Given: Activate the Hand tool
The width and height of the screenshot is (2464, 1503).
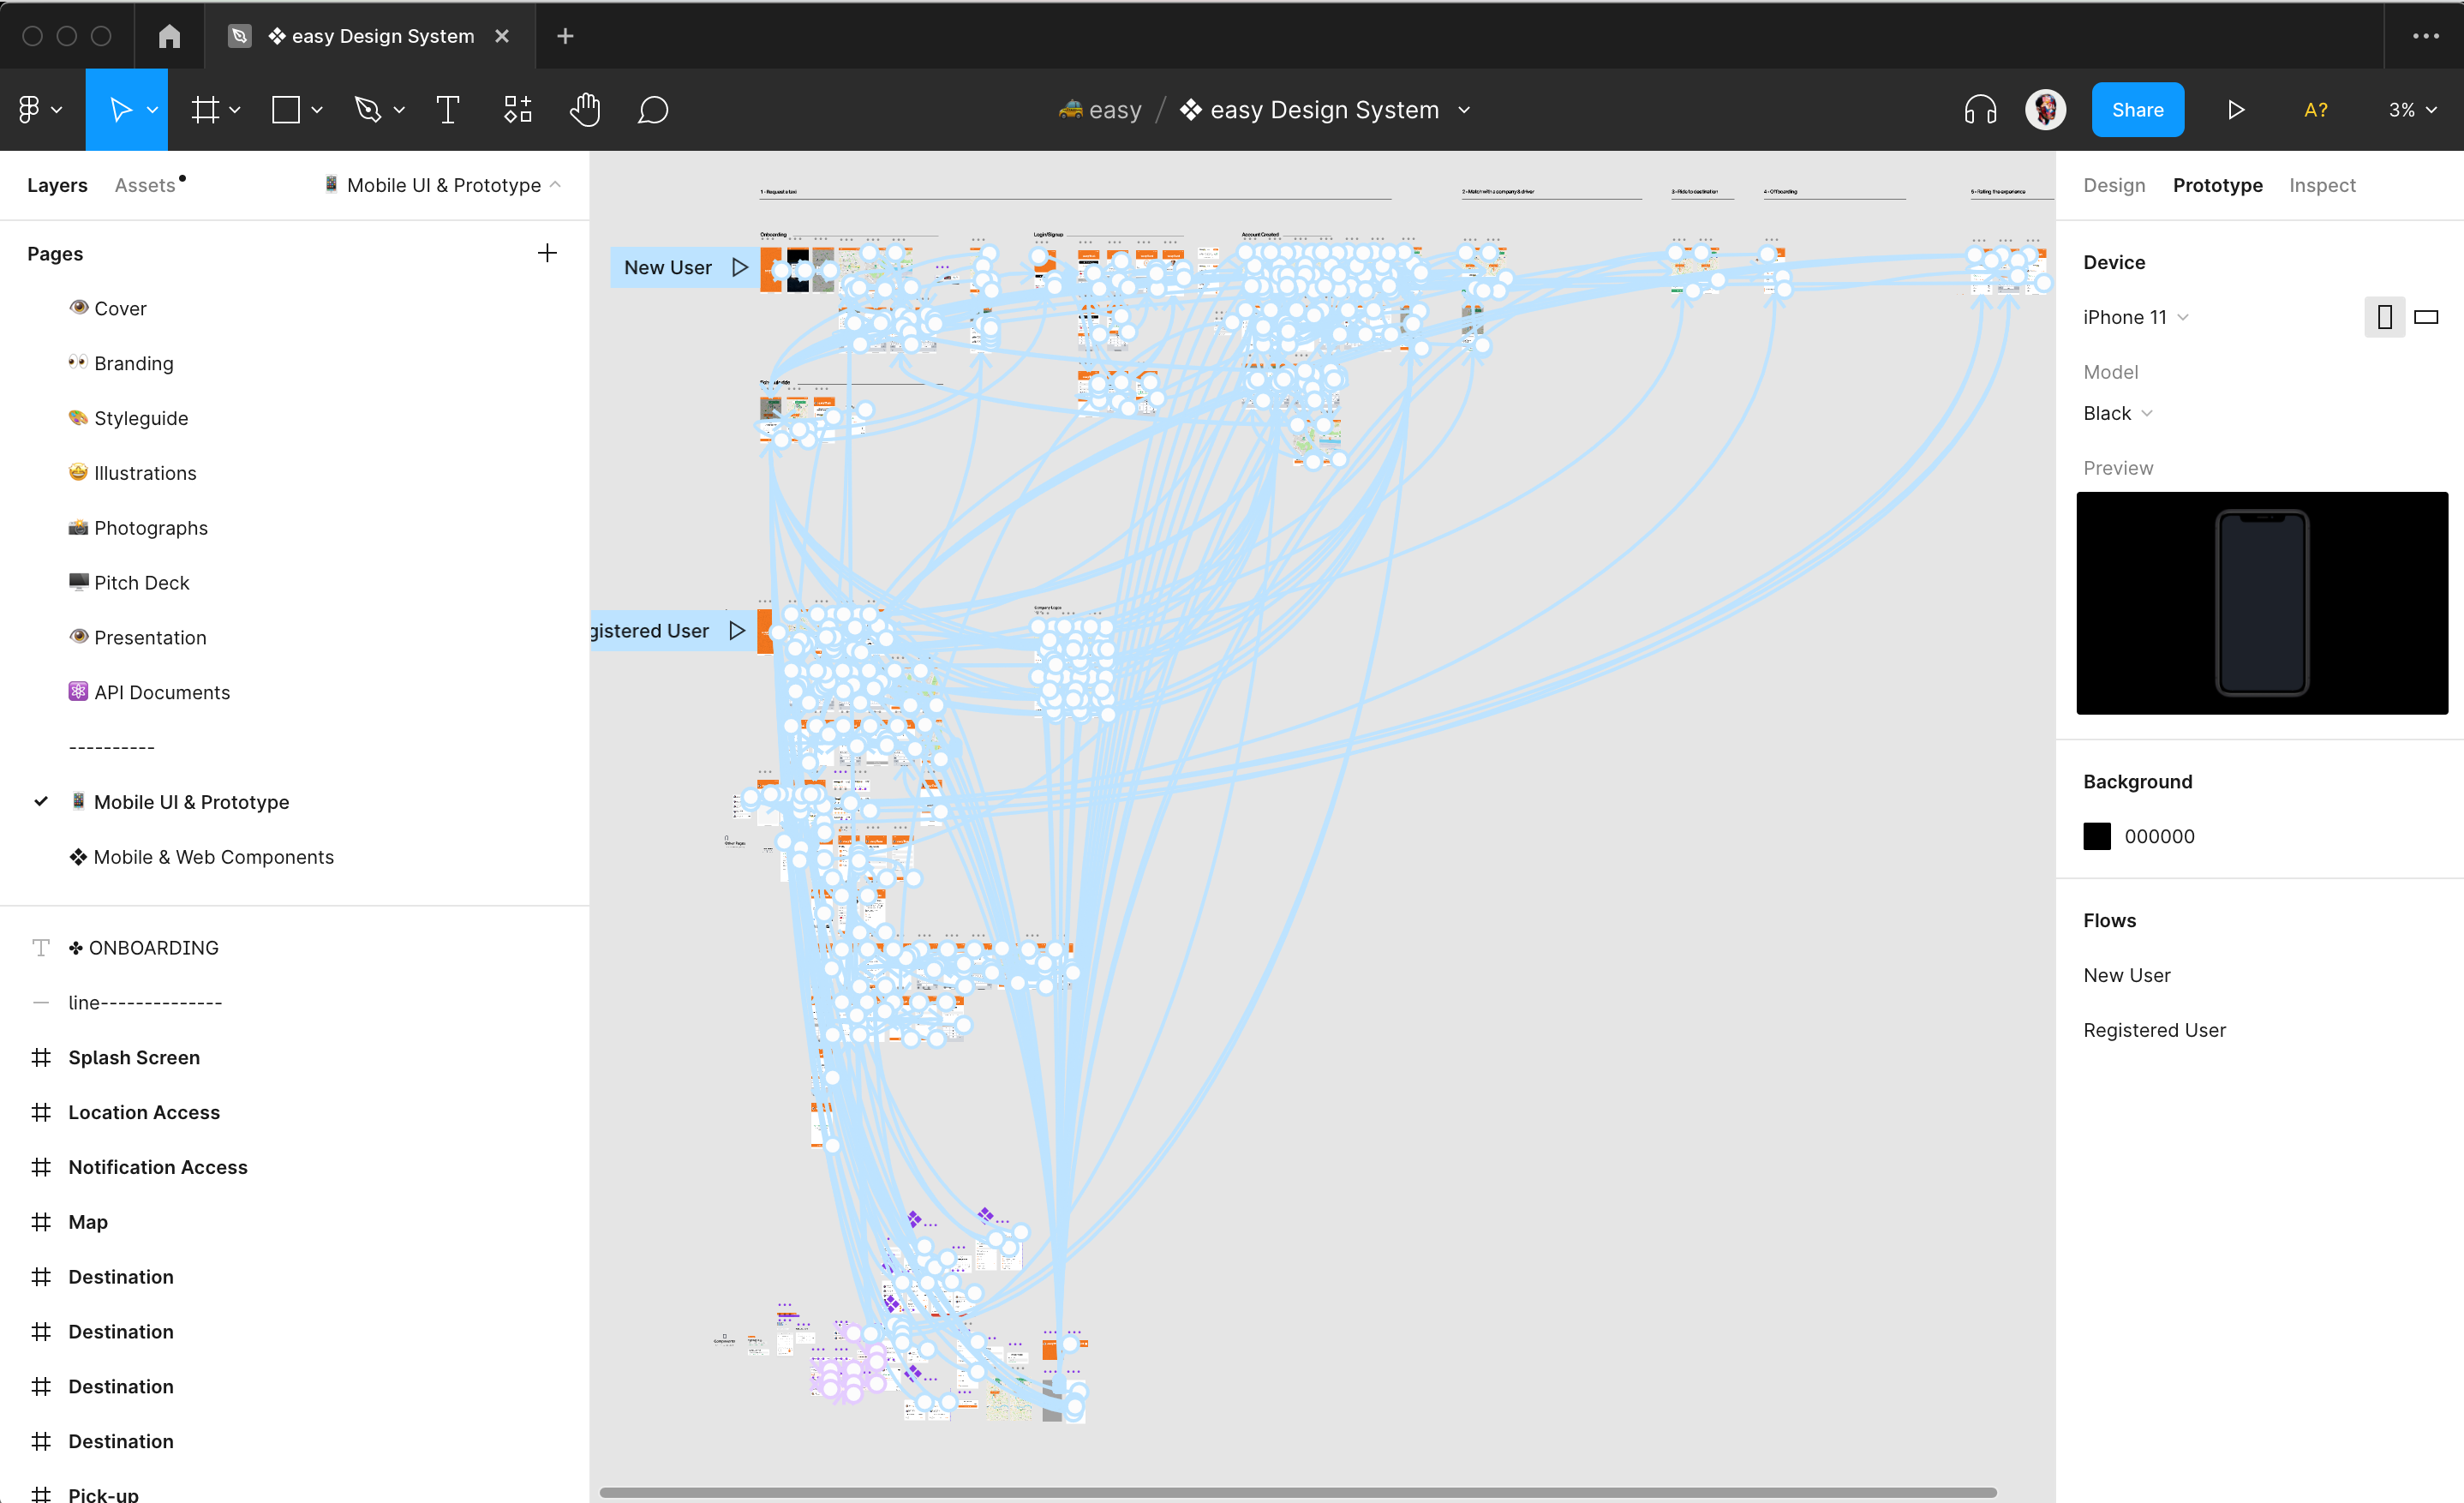Looking at the screenshot, I should tap(585, 110).
